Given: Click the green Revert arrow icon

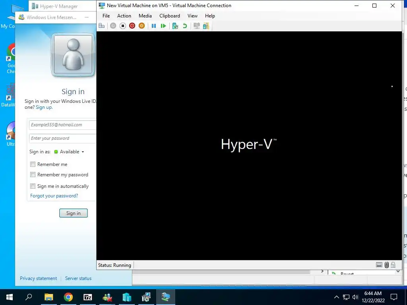Looking at the screenshot, I should [185, 26].
